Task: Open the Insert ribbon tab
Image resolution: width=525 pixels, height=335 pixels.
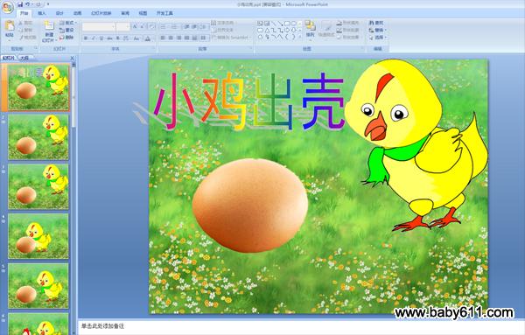Action: (42, 13)
